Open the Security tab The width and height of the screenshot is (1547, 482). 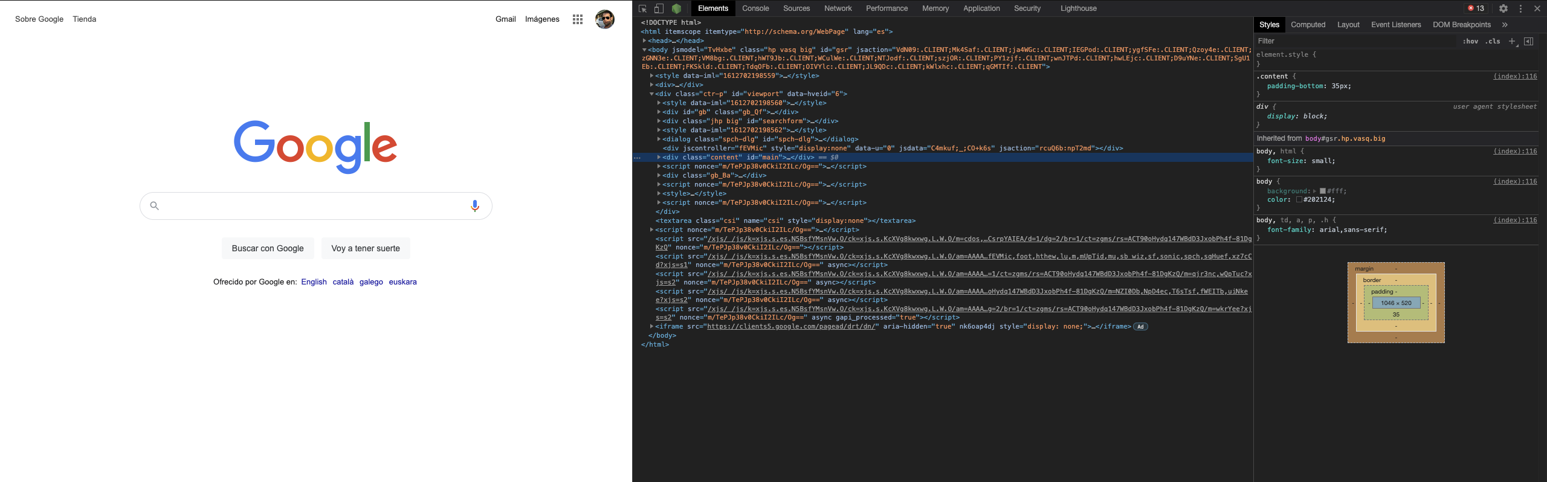tap(1027, 8)
